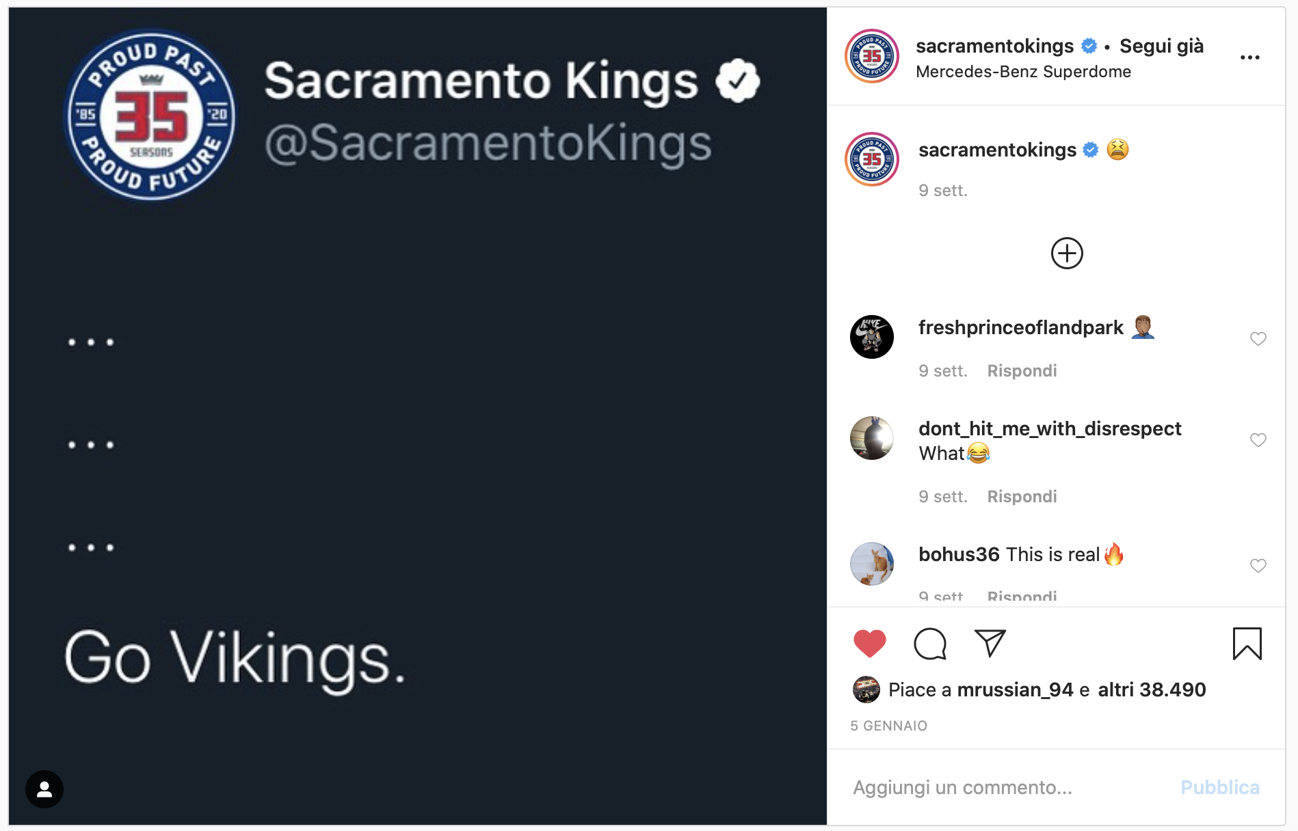Open mrussian_94 profile from likes
The height and width of the screenshot is (831, 1298).
(1015, 690)
